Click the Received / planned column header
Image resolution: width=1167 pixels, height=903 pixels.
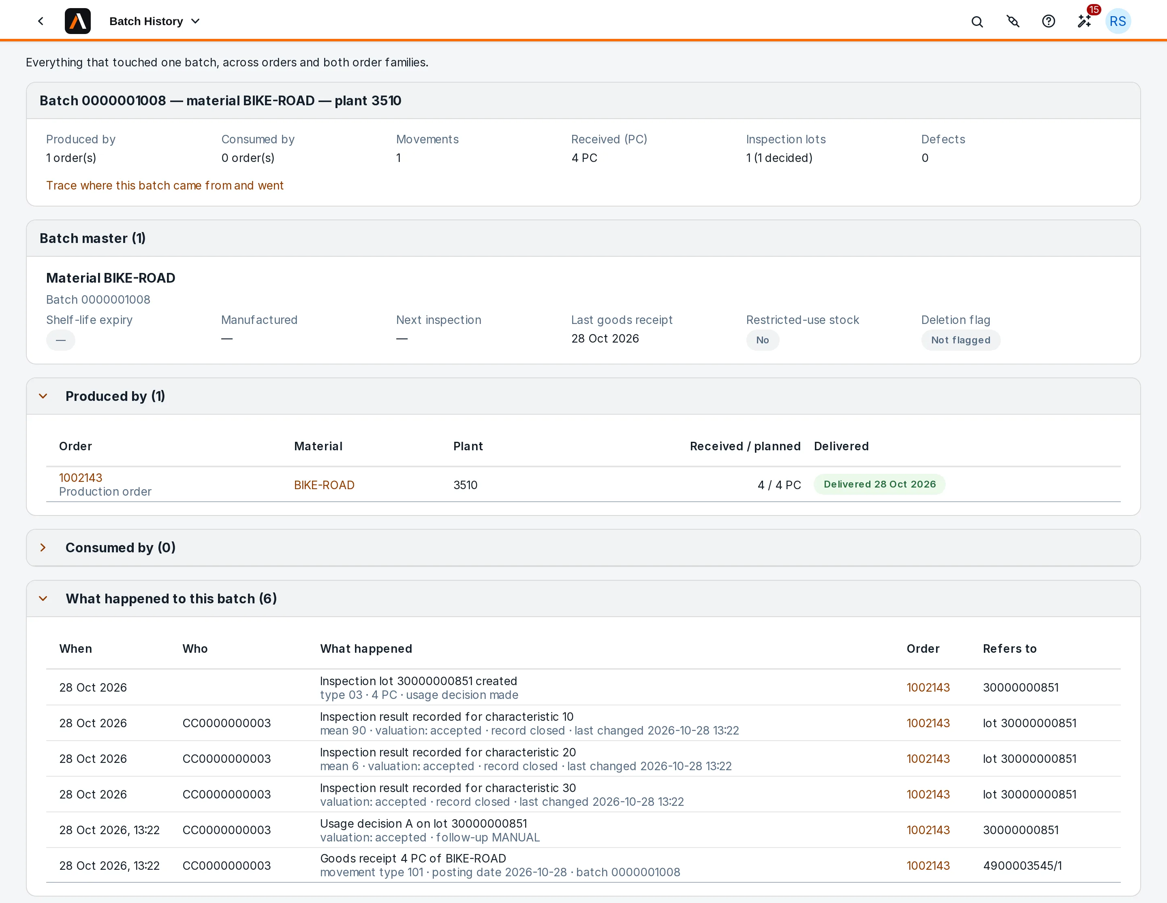coord(745,446)
